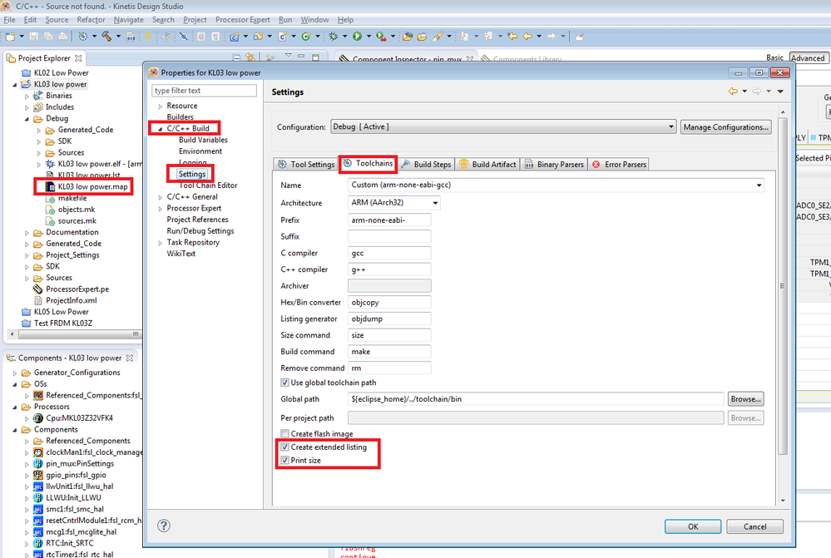Expand Generator_Configurations in Components view

point(15,373)
